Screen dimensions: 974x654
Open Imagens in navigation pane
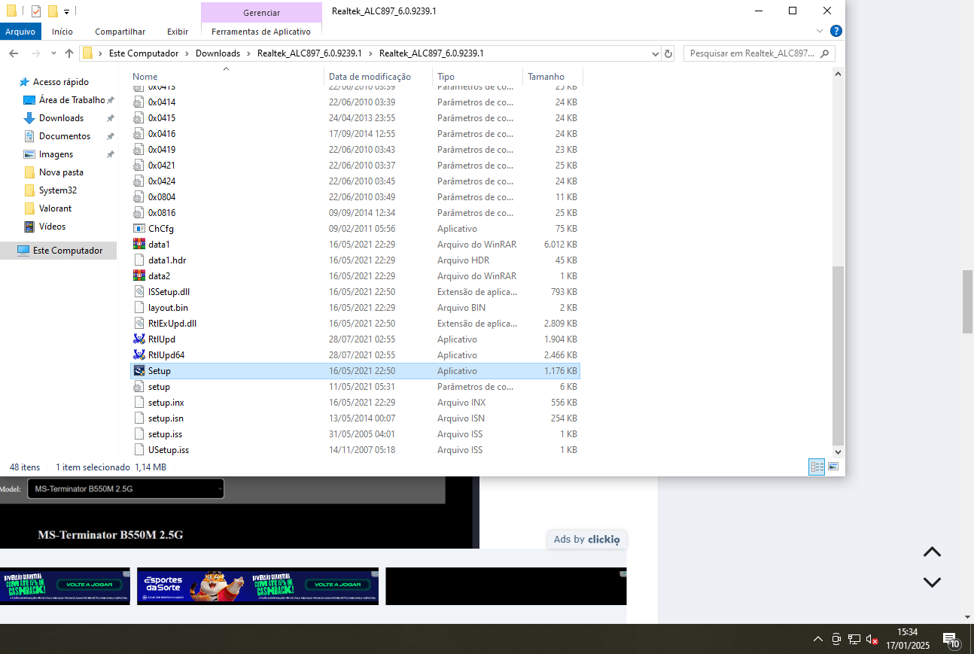[56, 154]
